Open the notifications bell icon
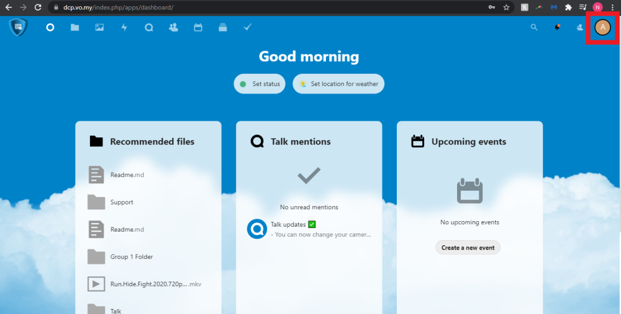The height and width of the screenshot is (314, 621). [x=557, y=27]
